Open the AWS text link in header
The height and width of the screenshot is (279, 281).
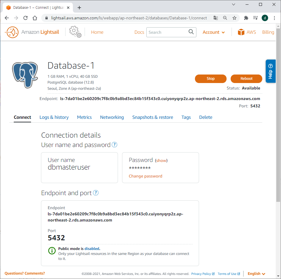251,32
